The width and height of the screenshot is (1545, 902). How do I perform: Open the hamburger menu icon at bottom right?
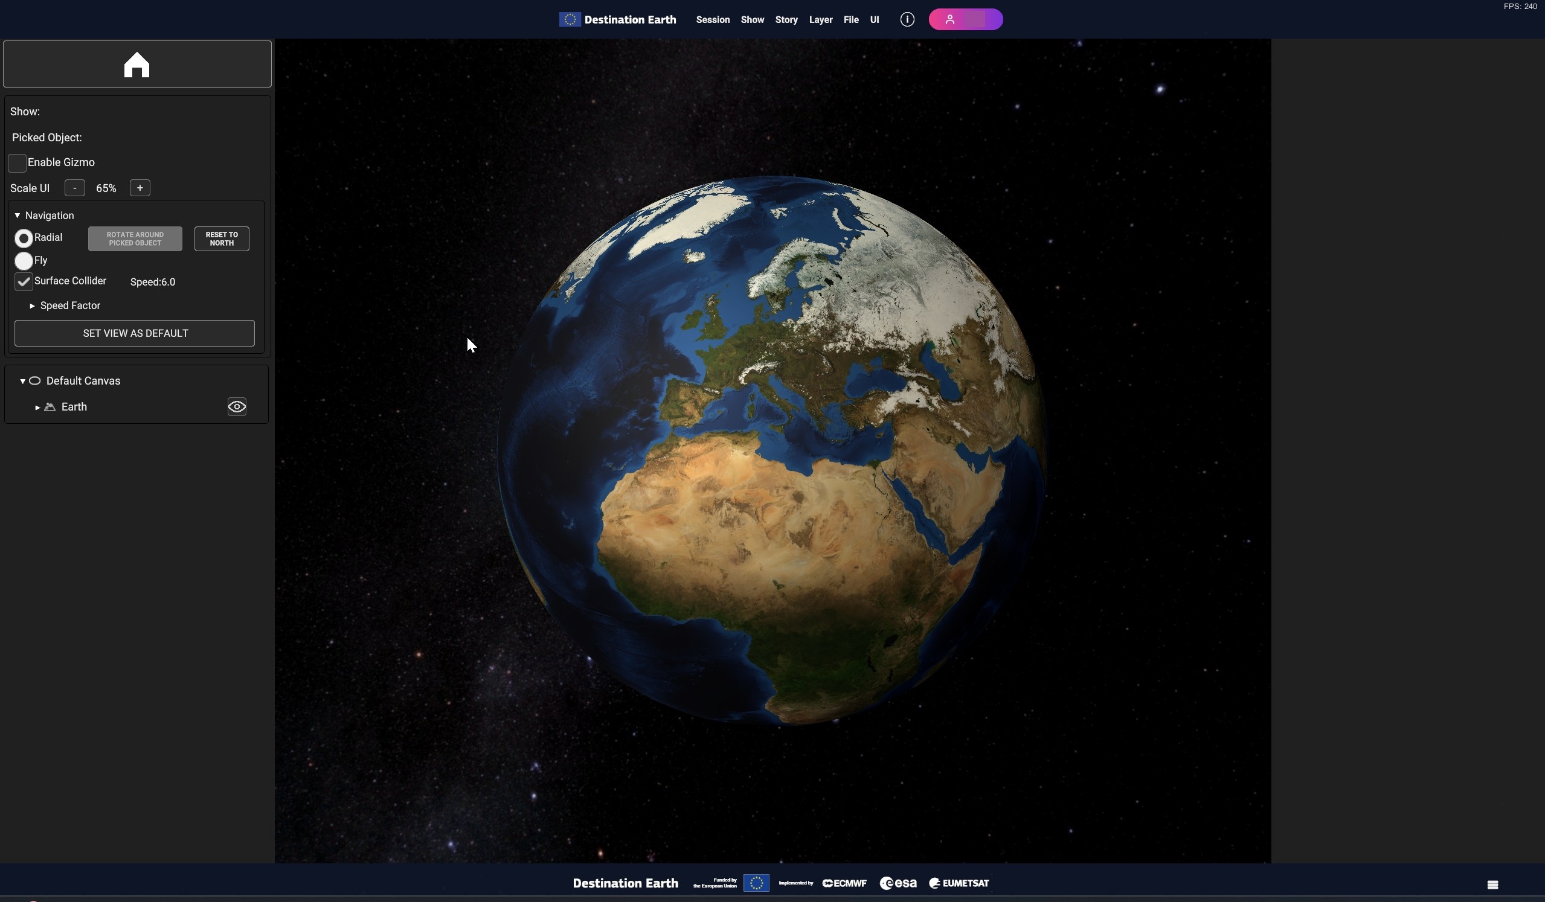coord(1492,884)
